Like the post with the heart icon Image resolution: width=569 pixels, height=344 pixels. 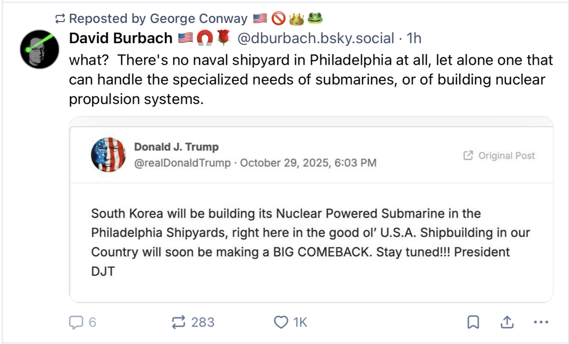[x=281, y=322]
